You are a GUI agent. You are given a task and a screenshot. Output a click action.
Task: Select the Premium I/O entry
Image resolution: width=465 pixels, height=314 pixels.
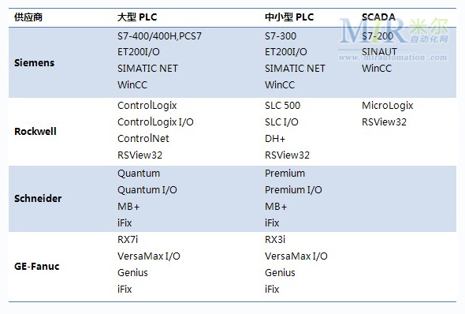[x=293, y=190]
